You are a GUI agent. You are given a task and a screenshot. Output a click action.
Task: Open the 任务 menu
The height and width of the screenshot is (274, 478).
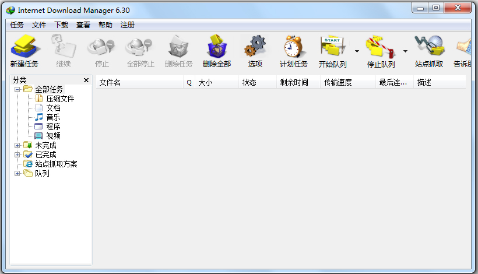[x=17, y=25]
